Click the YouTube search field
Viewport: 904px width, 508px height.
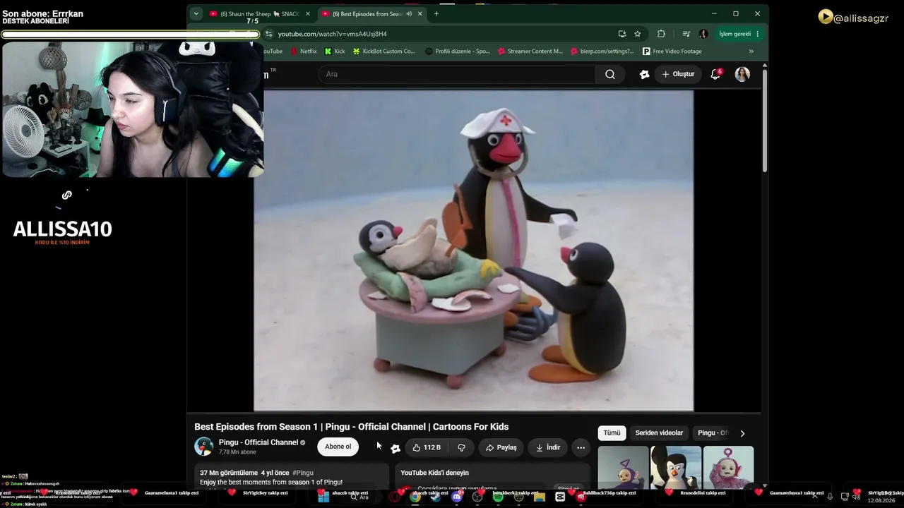456,74
